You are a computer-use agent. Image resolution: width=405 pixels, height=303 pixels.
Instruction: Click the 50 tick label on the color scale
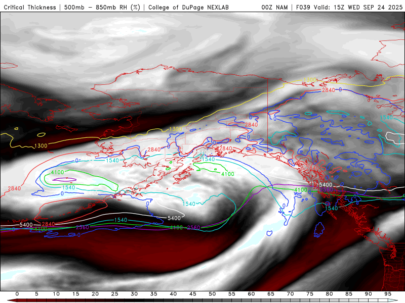click(212, 294)
